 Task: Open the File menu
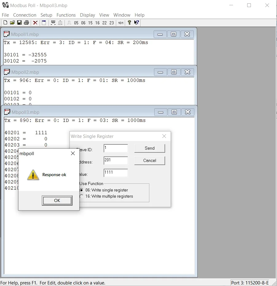tap(5, 15)
